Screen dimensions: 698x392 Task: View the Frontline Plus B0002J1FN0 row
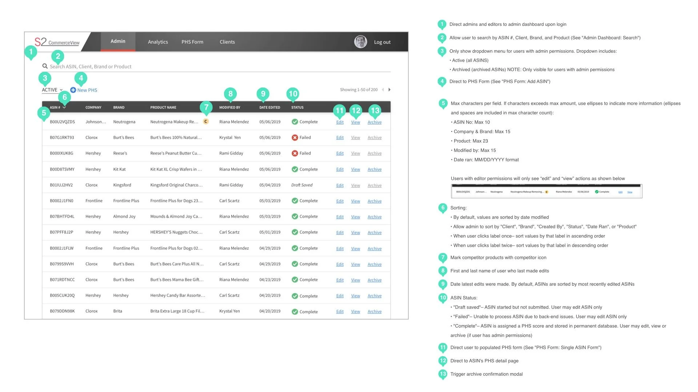[x=355, y=201]
